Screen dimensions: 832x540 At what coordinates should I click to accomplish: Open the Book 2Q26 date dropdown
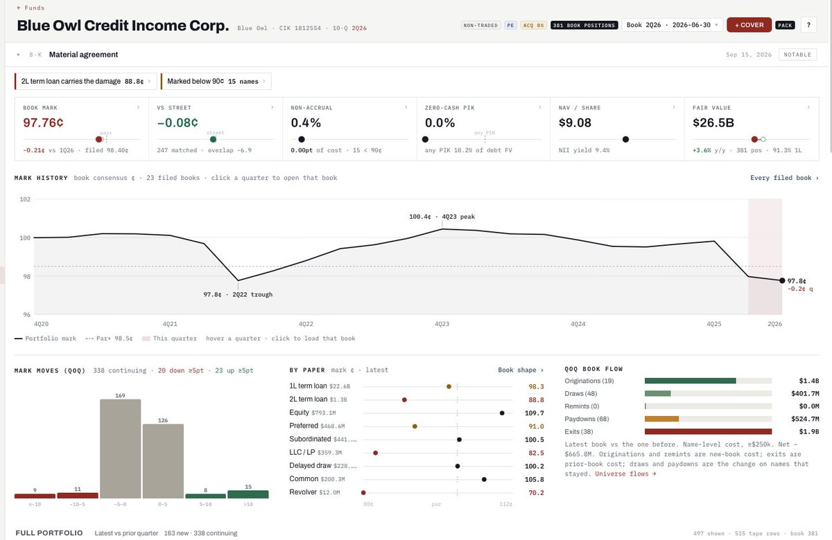(x=672, y=25)
